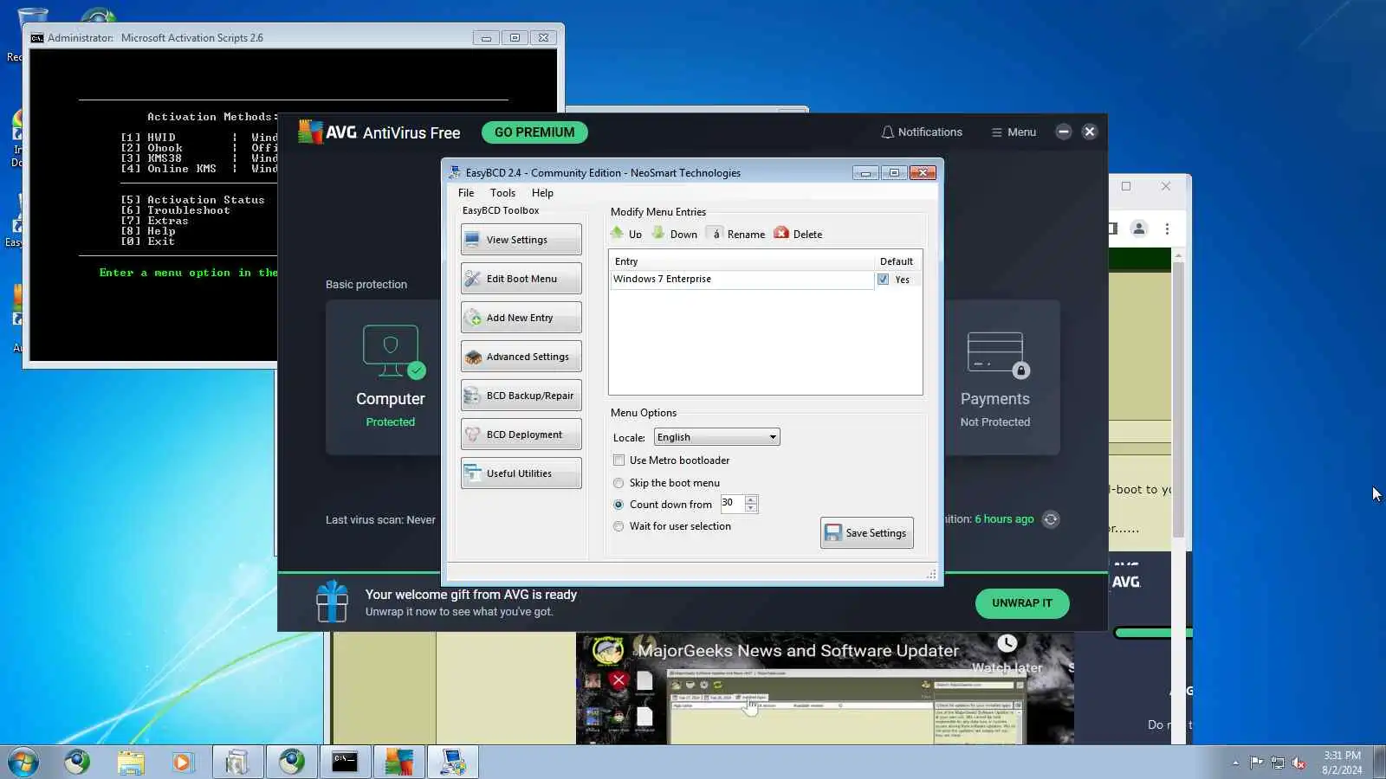Open the EasyBCD File menu
The height and width of the screenshot is (779, 1386).
(466, 193)
